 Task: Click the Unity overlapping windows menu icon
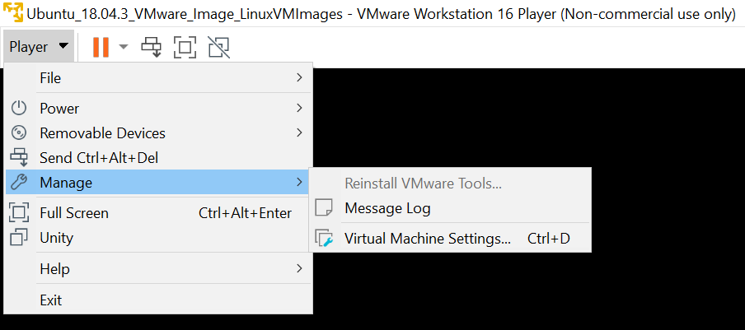pyautogui.click(x=18, y=238)
